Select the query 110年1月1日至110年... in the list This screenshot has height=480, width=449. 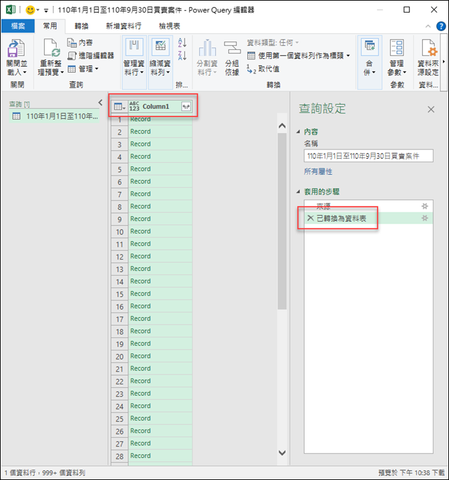click(x=55, y=116)
